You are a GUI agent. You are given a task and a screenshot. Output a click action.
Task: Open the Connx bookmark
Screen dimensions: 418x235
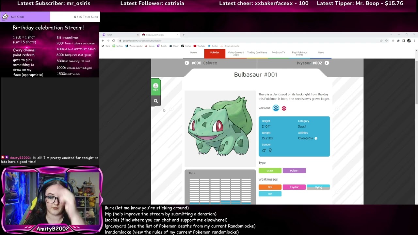(150, 46)
